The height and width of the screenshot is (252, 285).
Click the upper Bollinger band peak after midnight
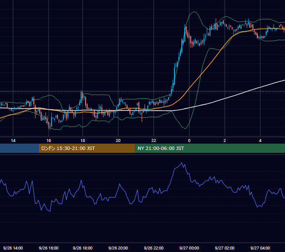[x=194, y=12]
